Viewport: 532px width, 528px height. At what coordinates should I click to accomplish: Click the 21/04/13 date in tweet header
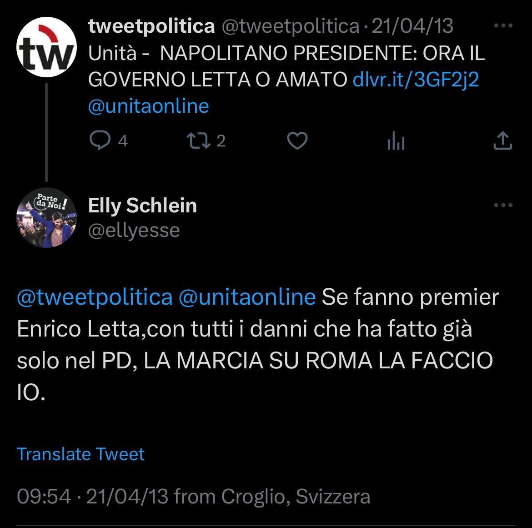coord(412,26)
